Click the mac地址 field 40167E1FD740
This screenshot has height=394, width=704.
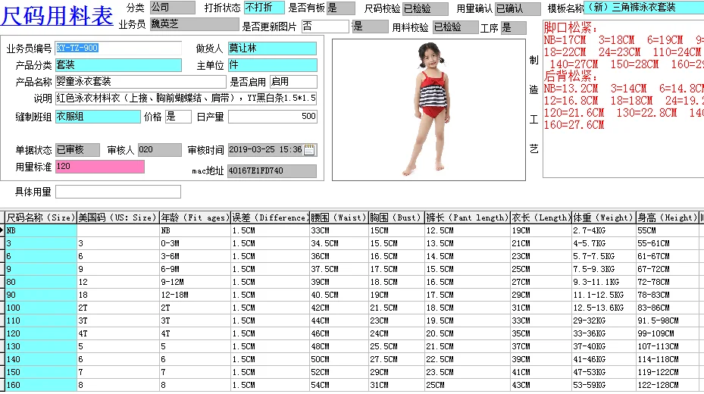tap(272, 171)
